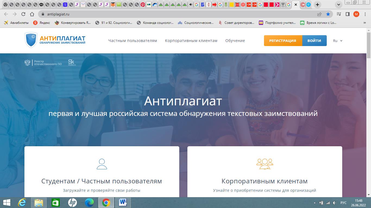Open the Конвертировать R... bookmark
The image size is (371, 208).
(x=73, y=23)
